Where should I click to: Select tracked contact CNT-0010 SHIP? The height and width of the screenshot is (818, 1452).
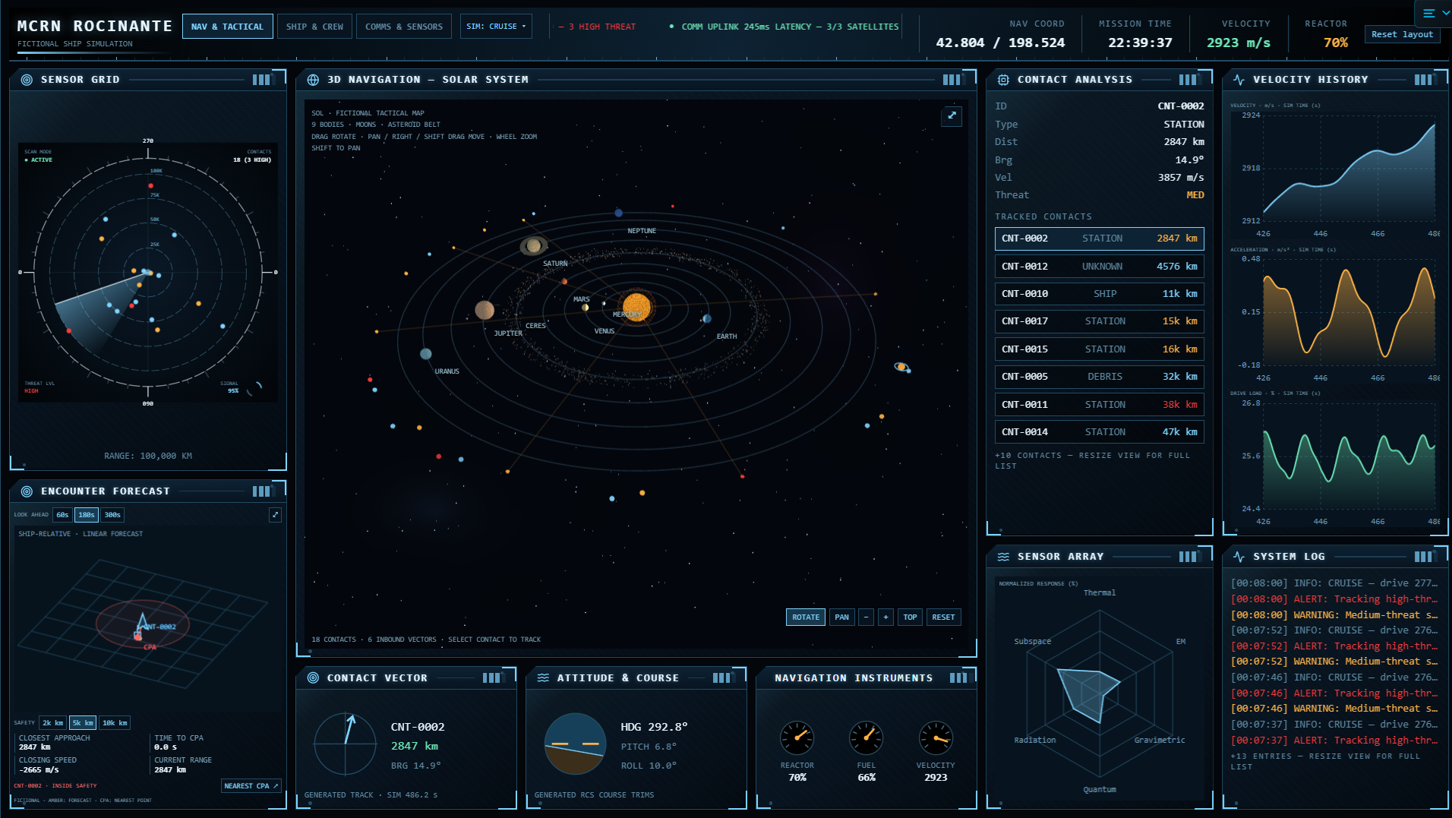point(1099,294)
